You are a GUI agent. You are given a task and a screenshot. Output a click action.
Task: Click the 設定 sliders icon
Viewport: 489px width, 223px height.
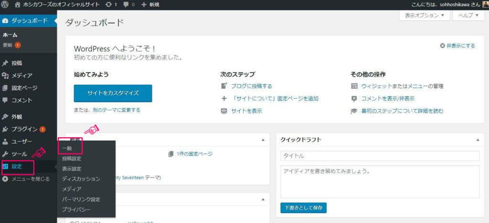point(5,166)
